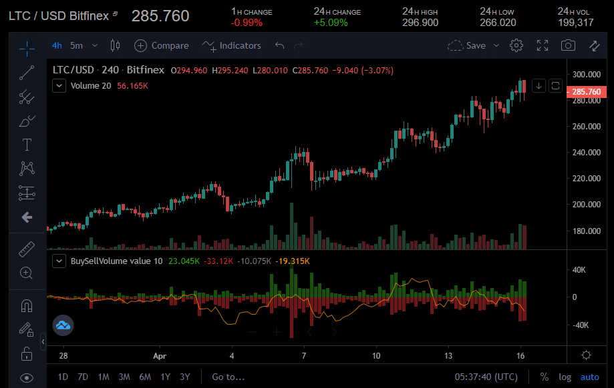The height and width of the screenshot is (388, 614).
Task: Open the Save dropdown arrow
Action: click(496, 46)
